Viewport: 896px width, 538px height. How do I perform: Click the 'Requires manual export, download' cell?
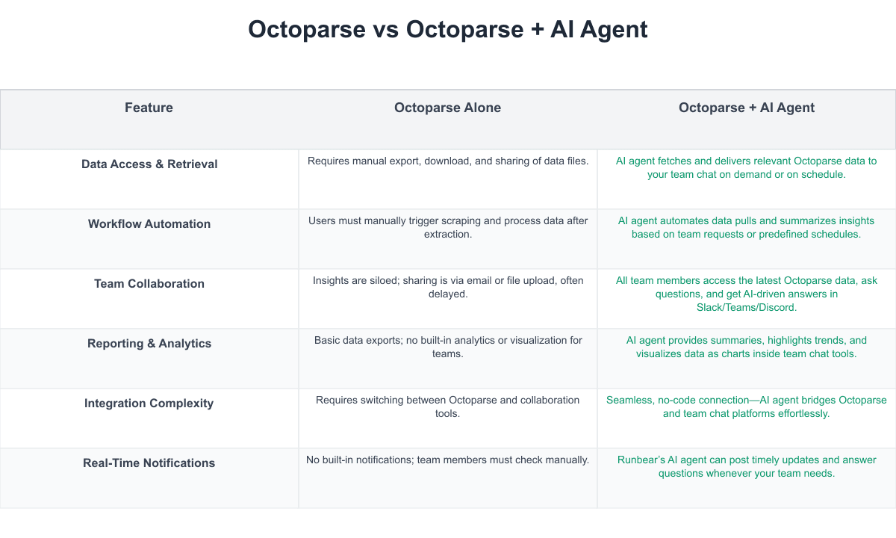(448, 161)
